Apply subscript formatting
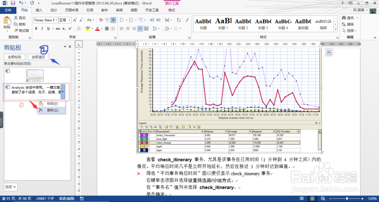The image size is (379, 202). click(64, 29)
